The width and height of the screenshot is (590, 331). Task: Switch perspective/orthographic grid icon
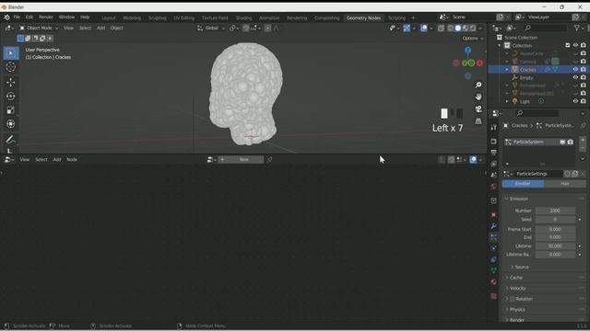tap(478, 120)
